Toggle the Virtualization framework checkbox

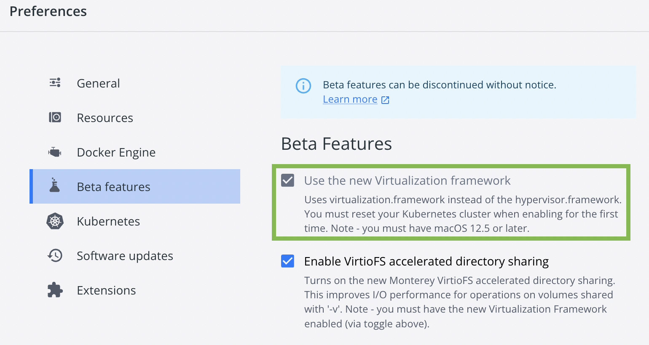click(288, 180)
